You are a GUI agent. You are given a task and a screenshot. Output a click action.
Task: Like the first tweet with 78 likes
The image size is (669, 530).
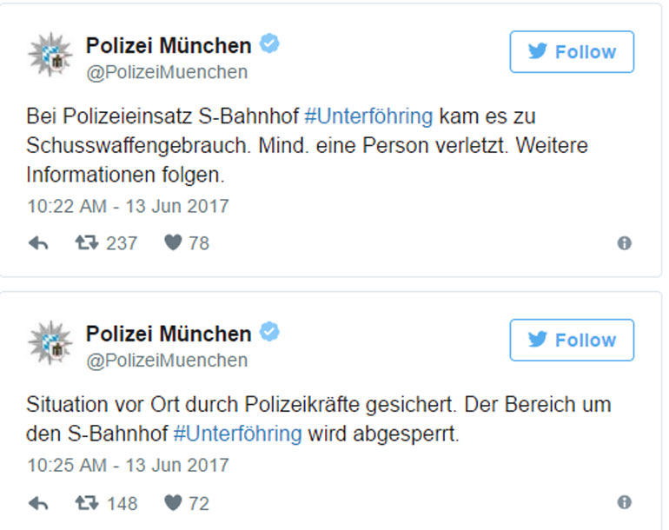pyautogui.click(x=174, y=243)
